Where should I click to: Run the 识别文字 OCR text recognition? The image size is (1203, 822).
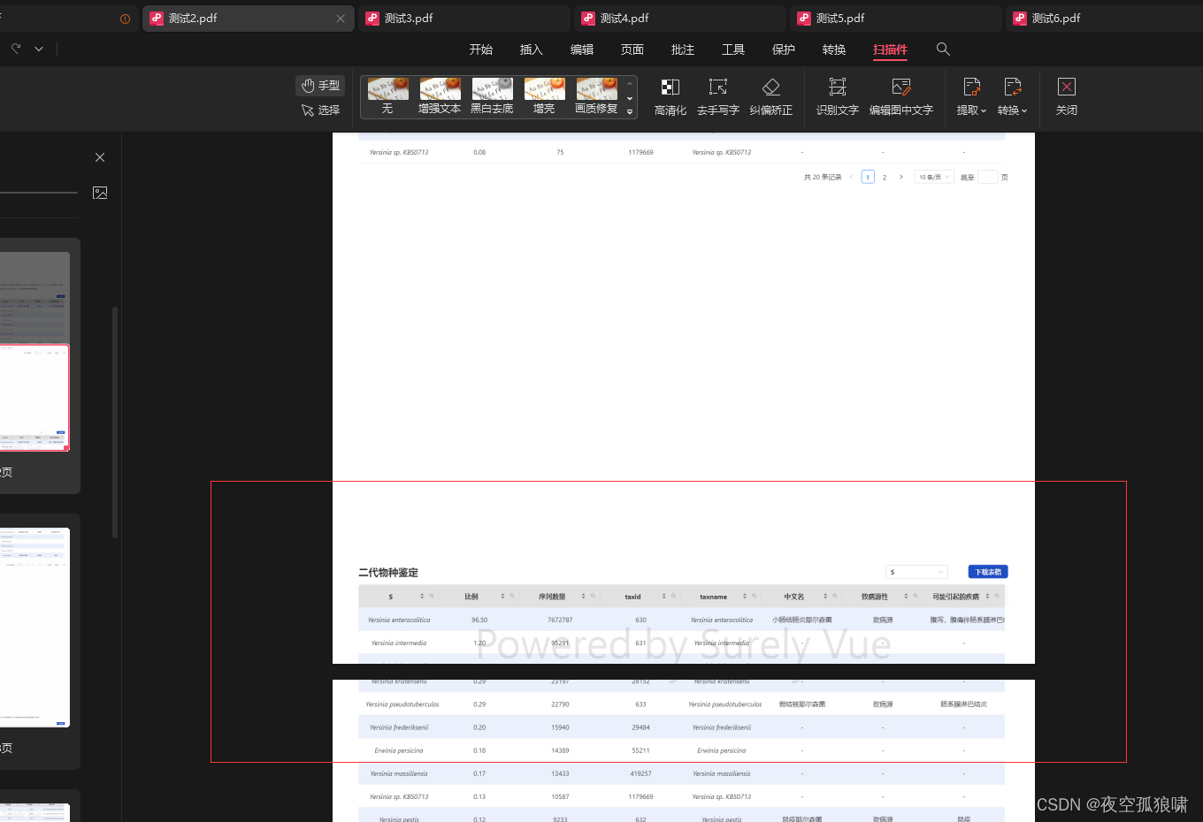point(837,97)
